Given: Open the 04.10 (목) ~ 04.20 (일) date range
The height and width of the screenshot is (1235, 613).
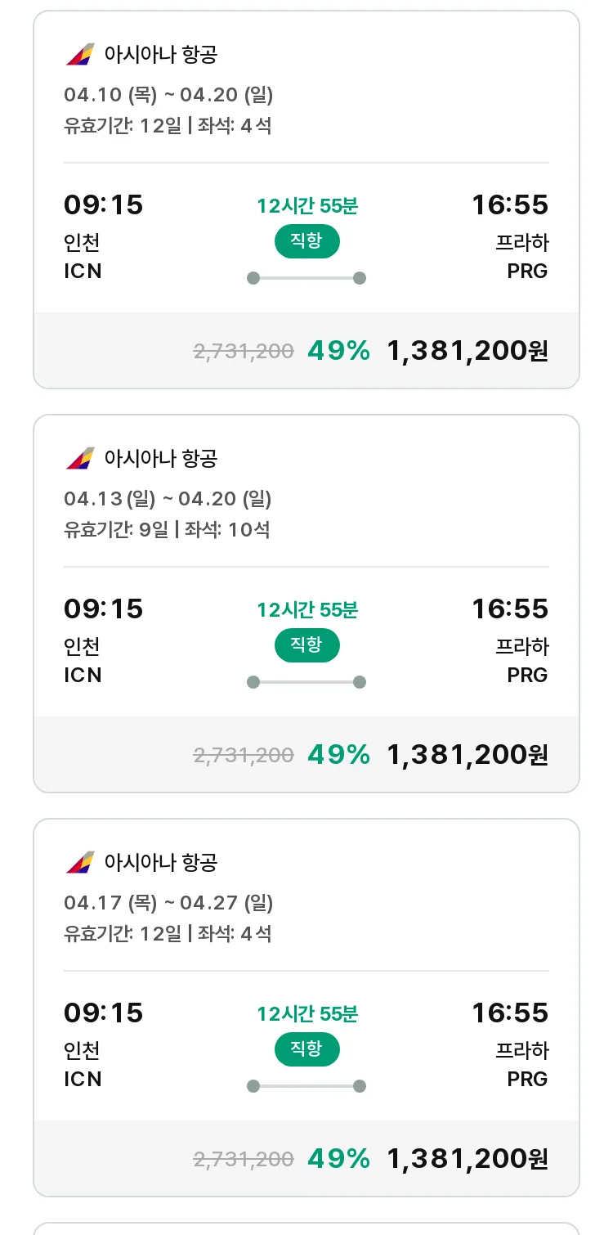Looking at the screenshot, I should [168, 95].
